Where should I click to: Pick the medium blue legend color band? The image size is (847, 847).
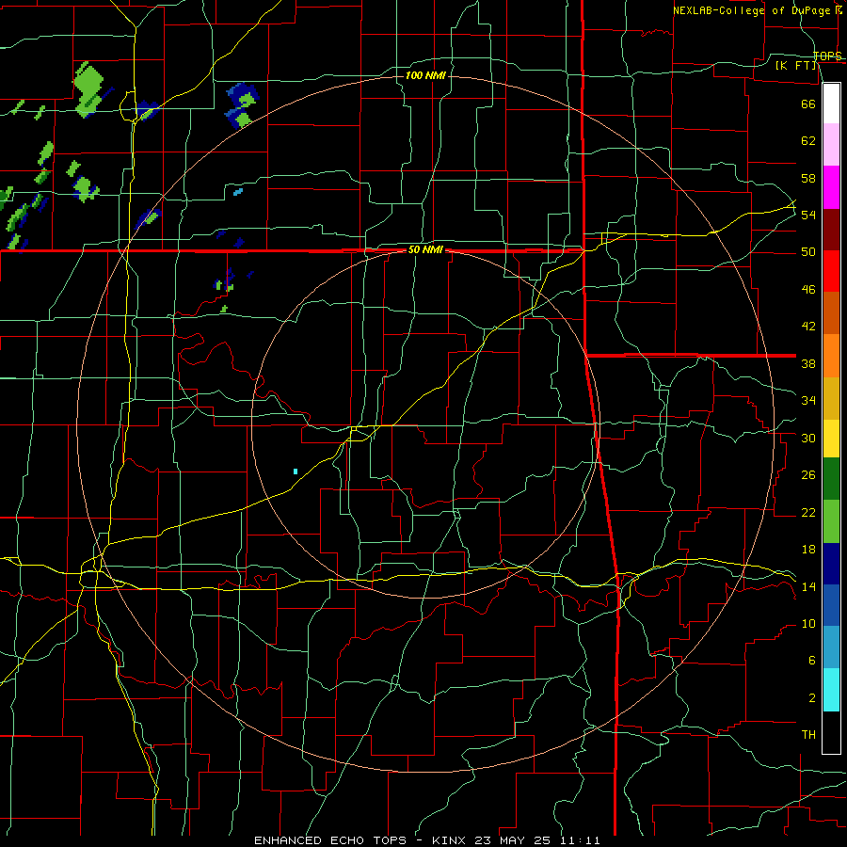[831, 605]
